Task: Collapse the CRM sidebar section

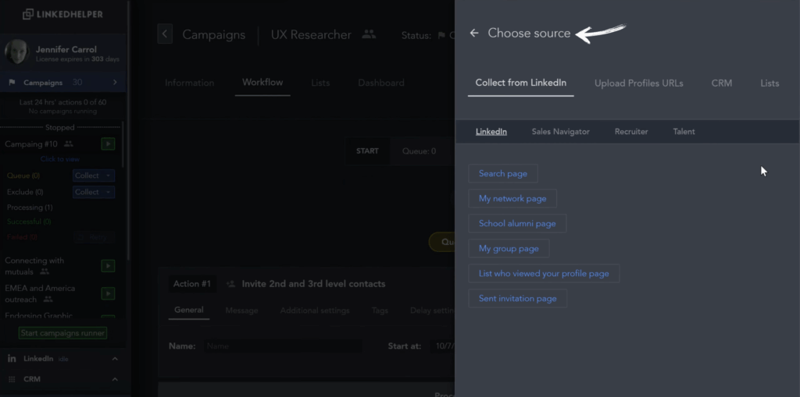Action: pos(115,379)
